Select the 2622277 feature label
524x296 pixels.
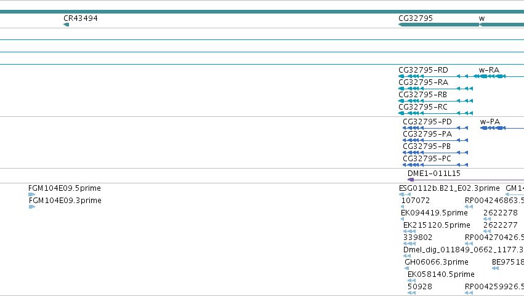pos(500,225)
